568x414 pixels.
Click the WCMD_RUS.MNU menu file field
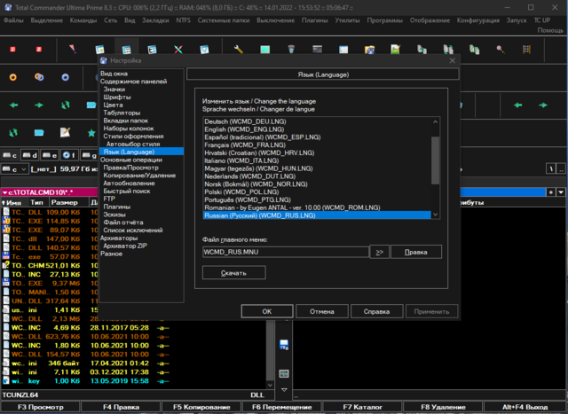(286, 252)
